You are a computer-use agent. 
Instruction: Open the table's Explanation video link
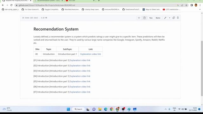(90, 54)
